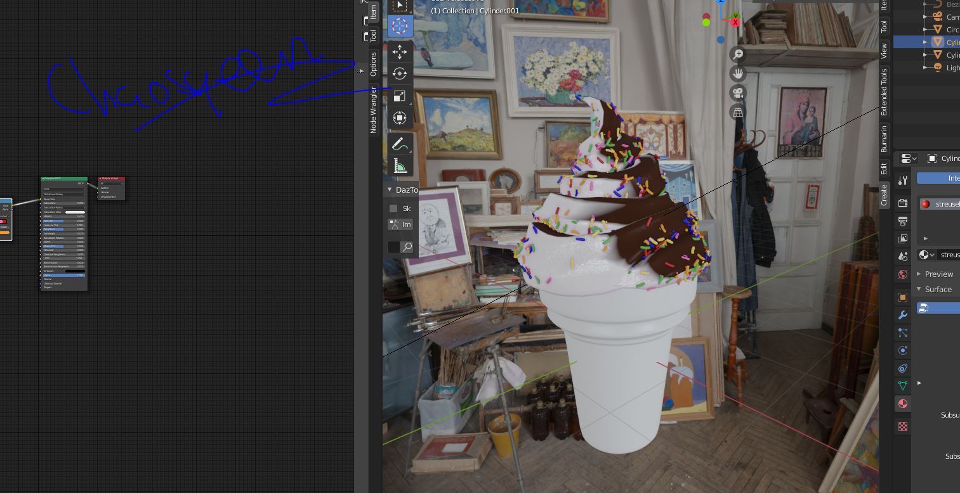Viewport: 960px width, 493px height.
Task: Open the Physics properties tab
Action: pyautogui.click(x=903, y=350)
